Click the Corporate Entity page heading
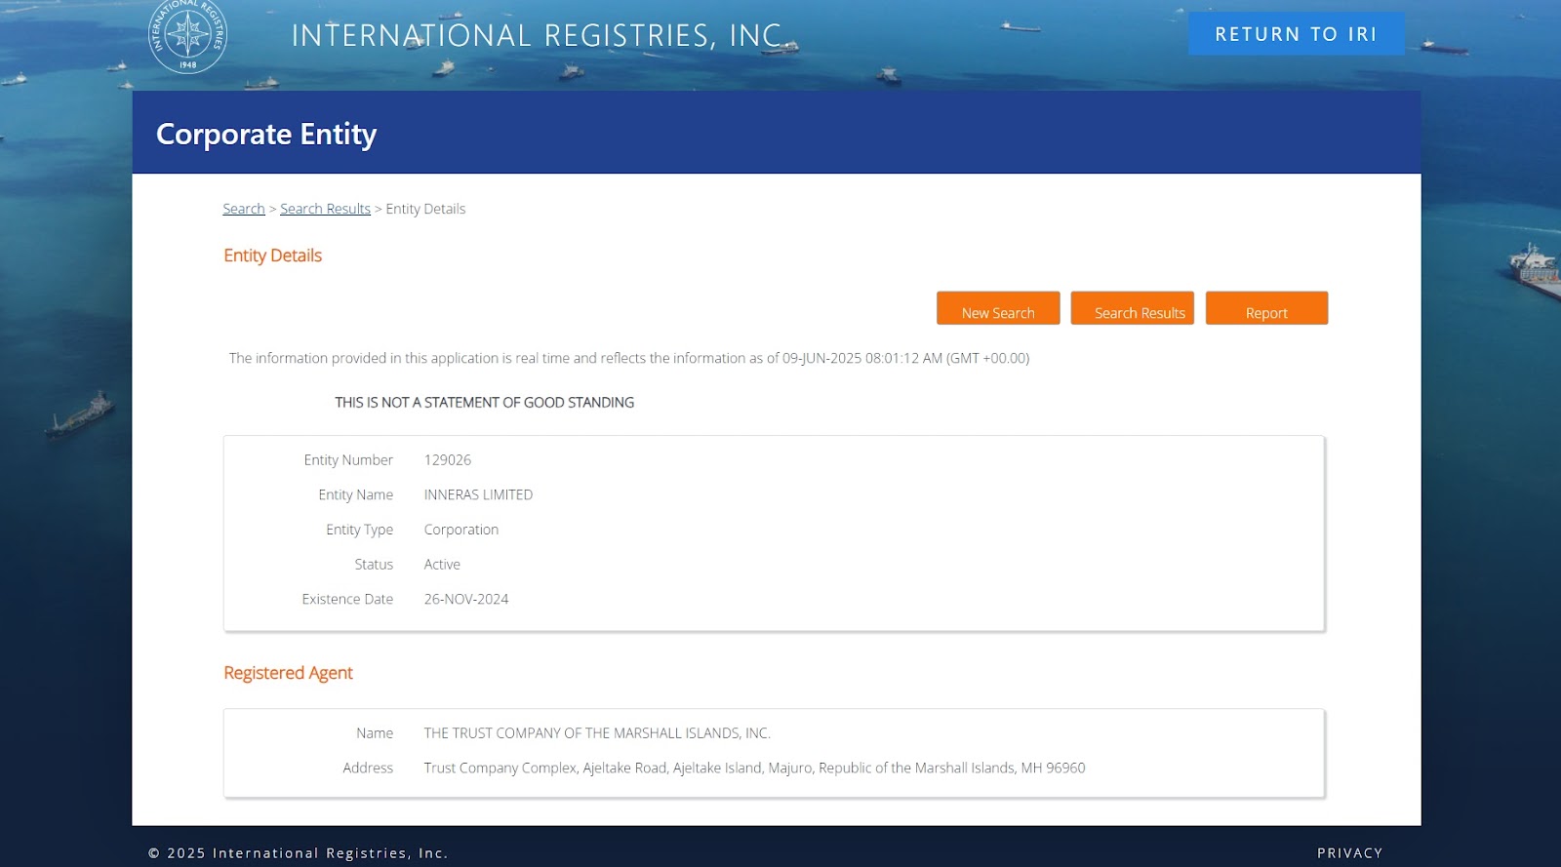 266,134
